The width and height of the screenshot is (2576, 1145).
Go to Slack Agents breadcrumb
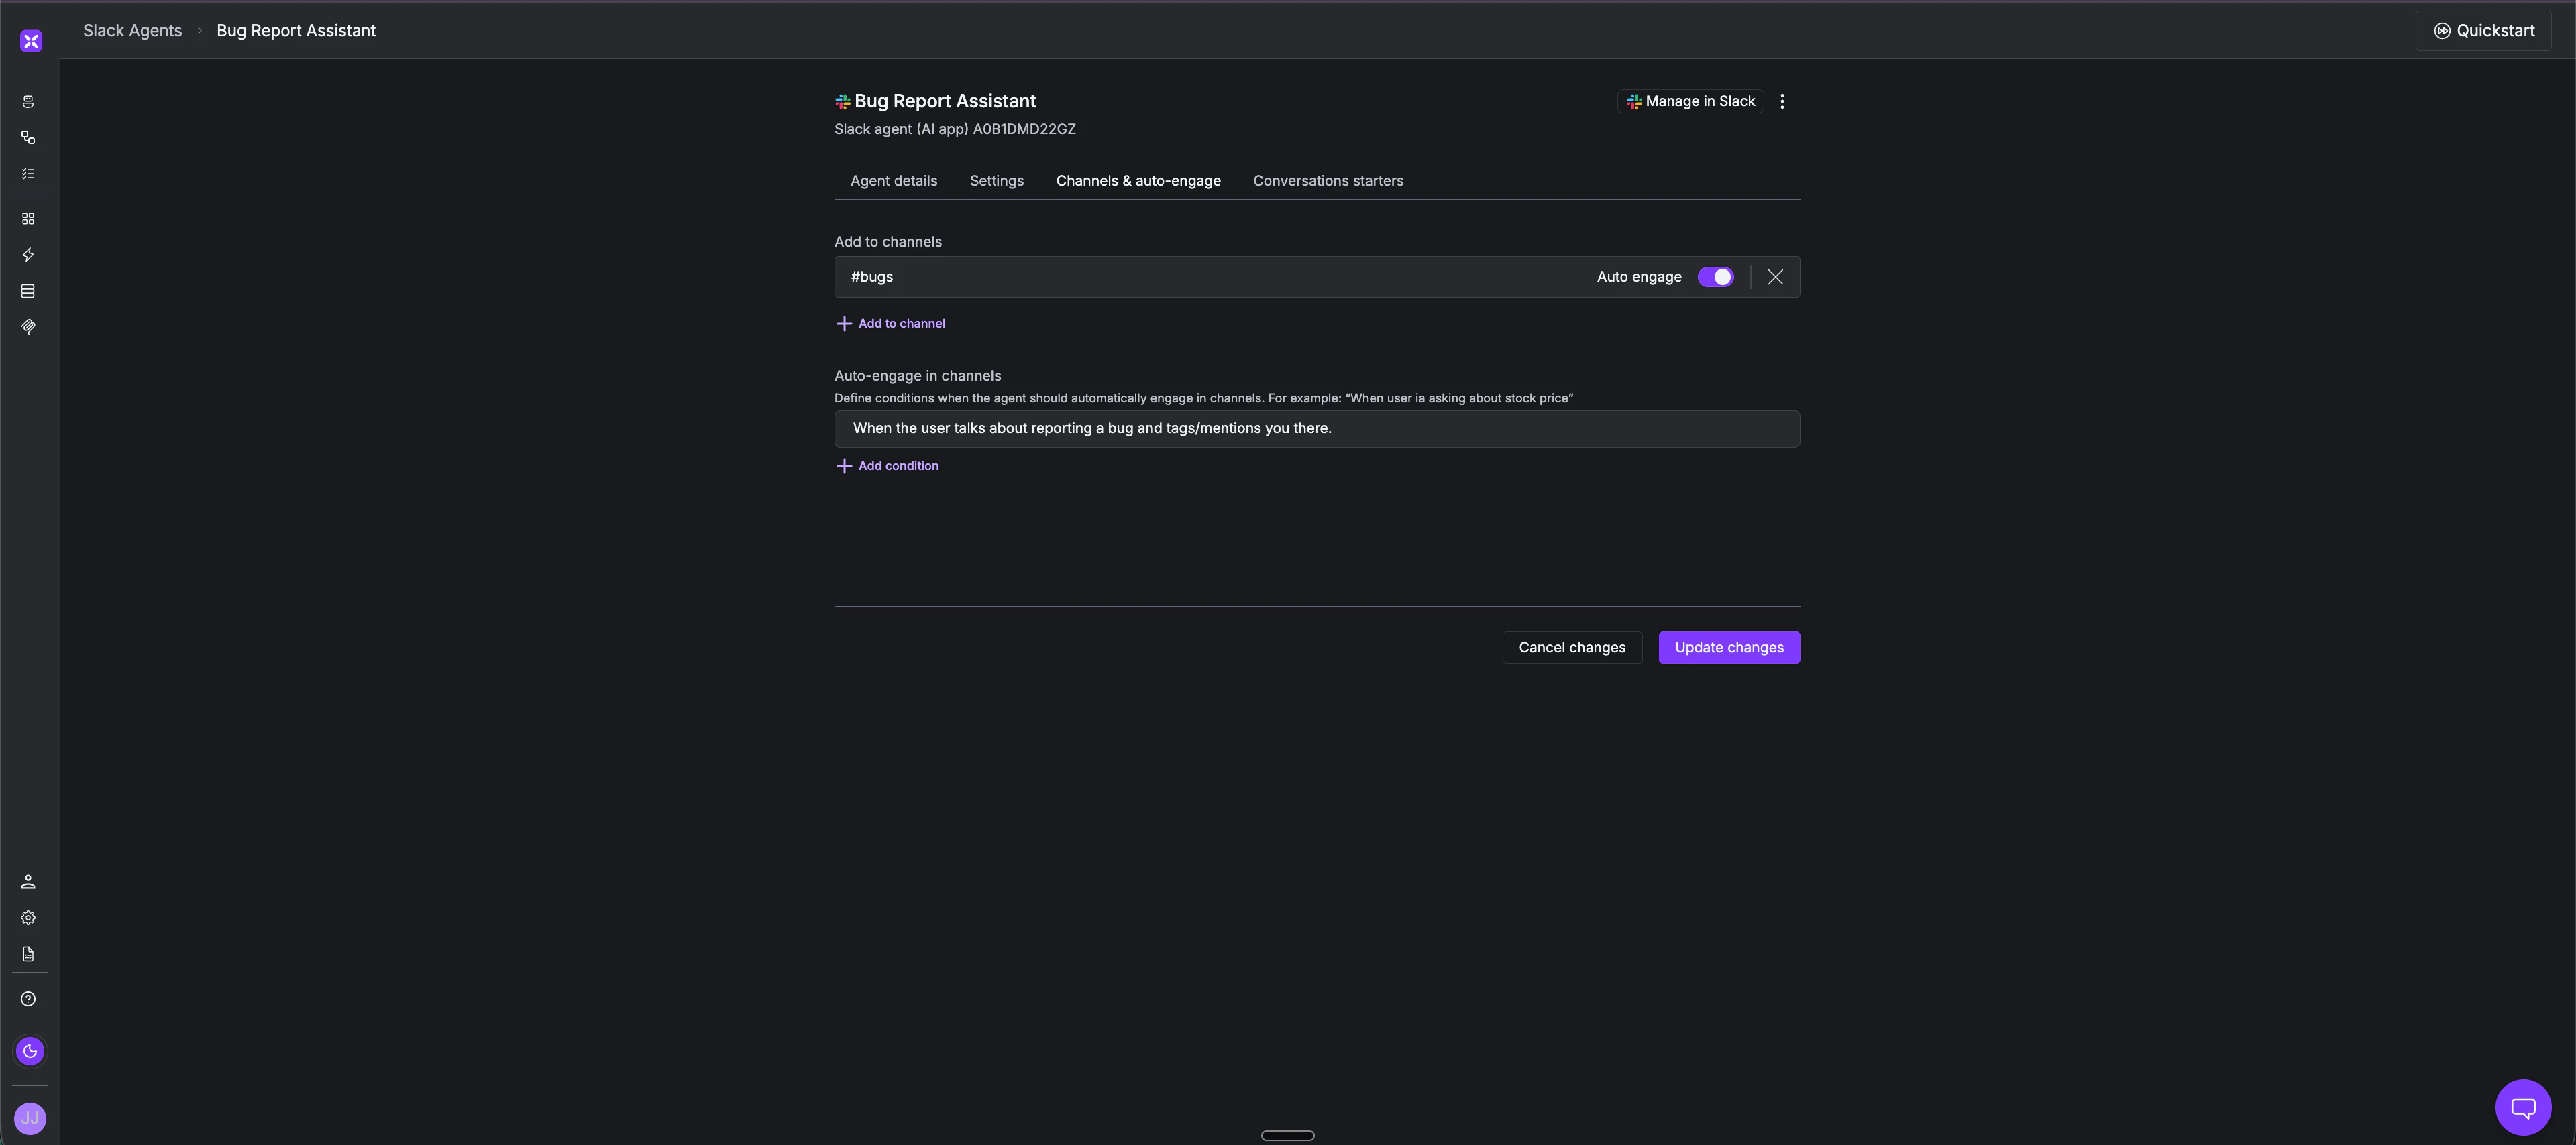[x=133, y=31]
